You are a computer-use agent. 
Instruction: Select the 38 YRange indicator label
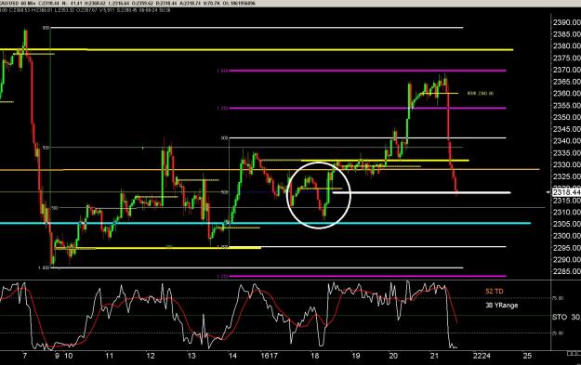(501, 306)
